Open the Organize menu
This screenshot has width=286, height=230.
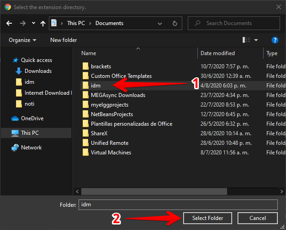(x=22, y=40)
